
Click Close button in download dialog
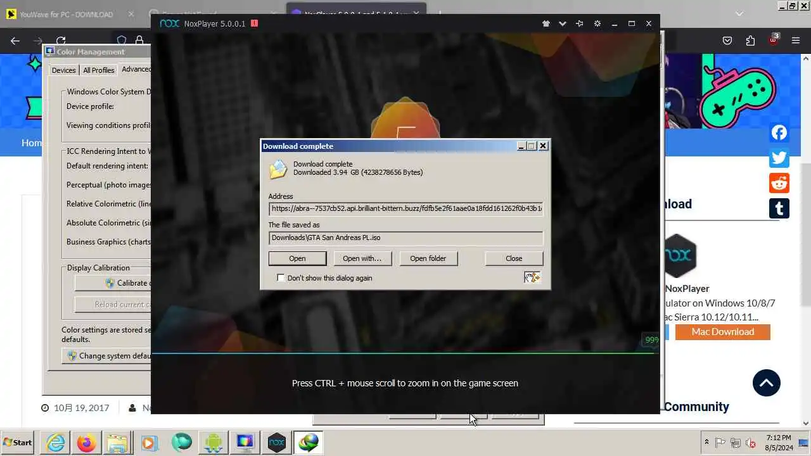514,258
